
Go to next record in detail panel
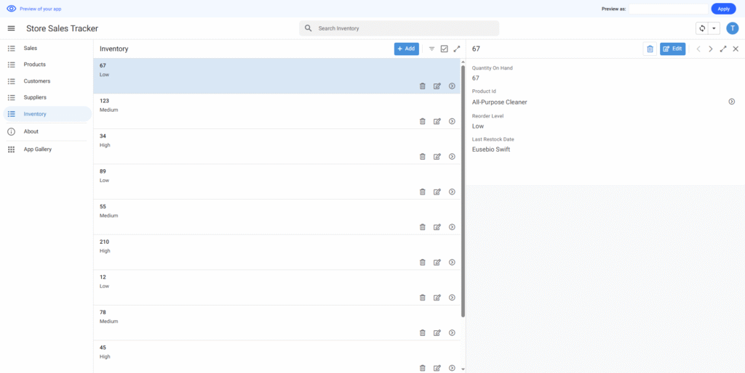[711, 49]
